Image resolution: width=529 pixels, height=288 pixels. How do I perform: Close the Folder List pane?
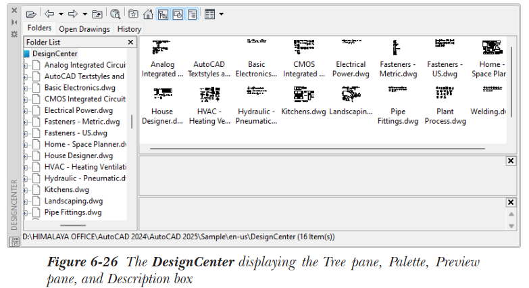point(130,42)
